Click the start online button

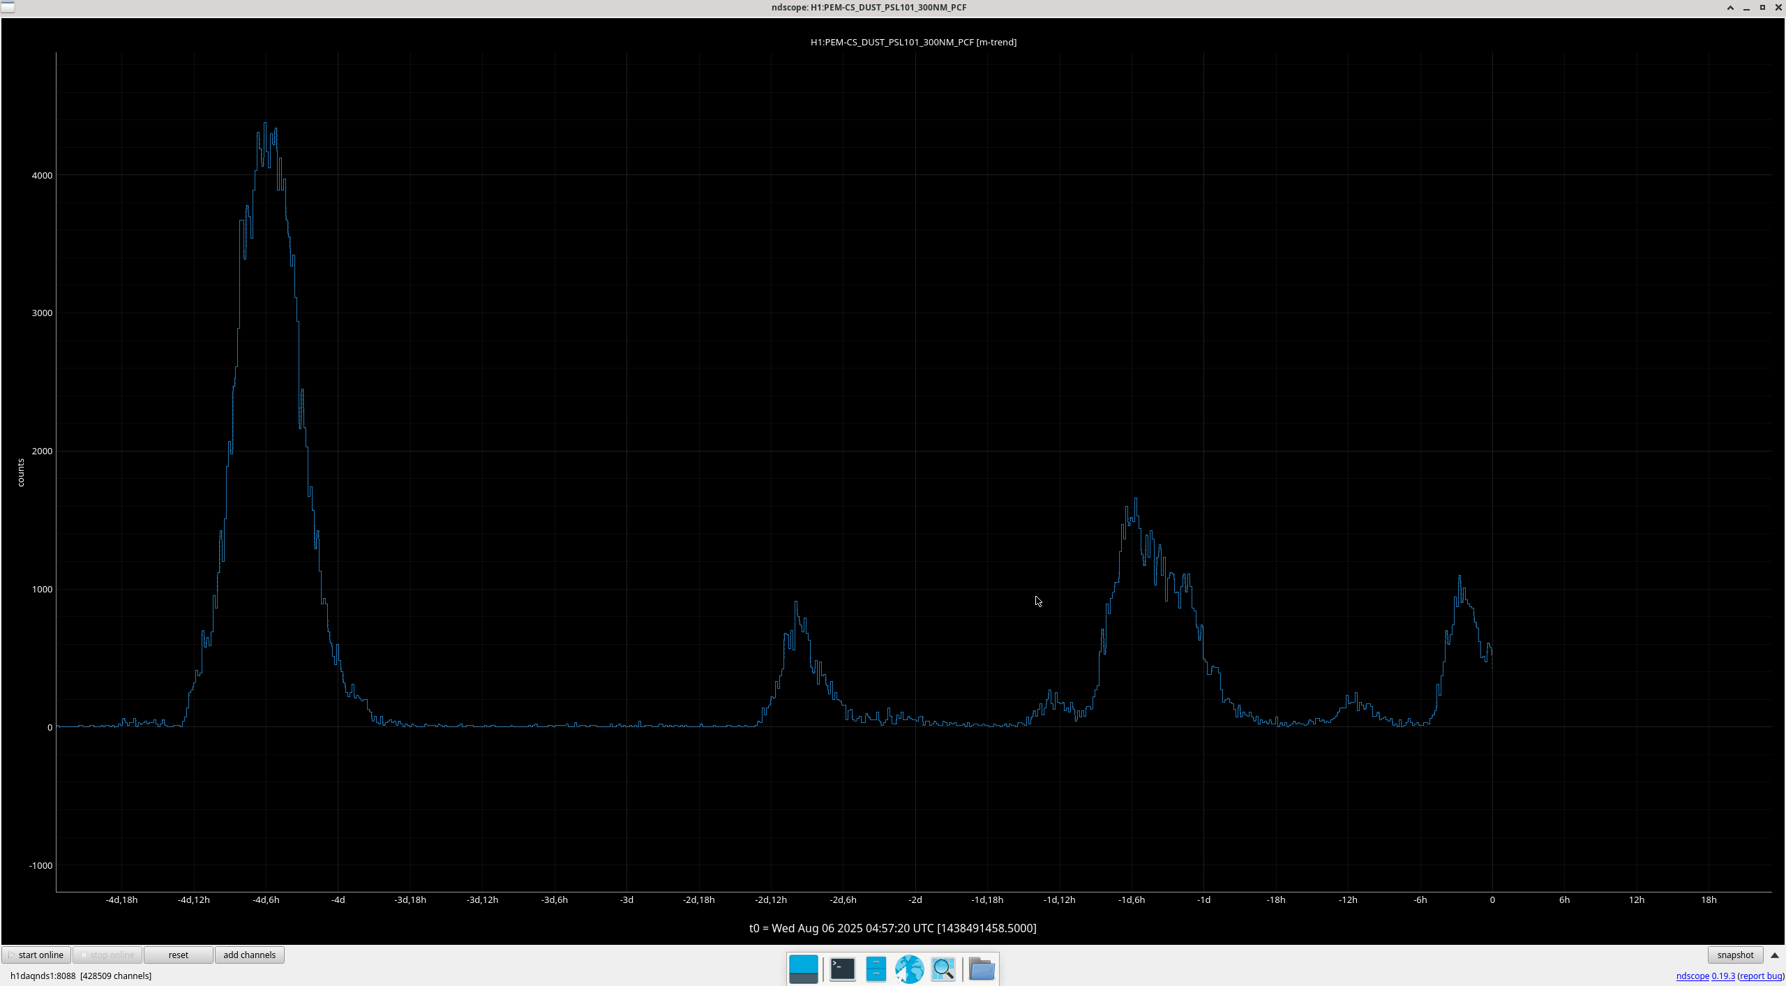(x=36, y=955)
